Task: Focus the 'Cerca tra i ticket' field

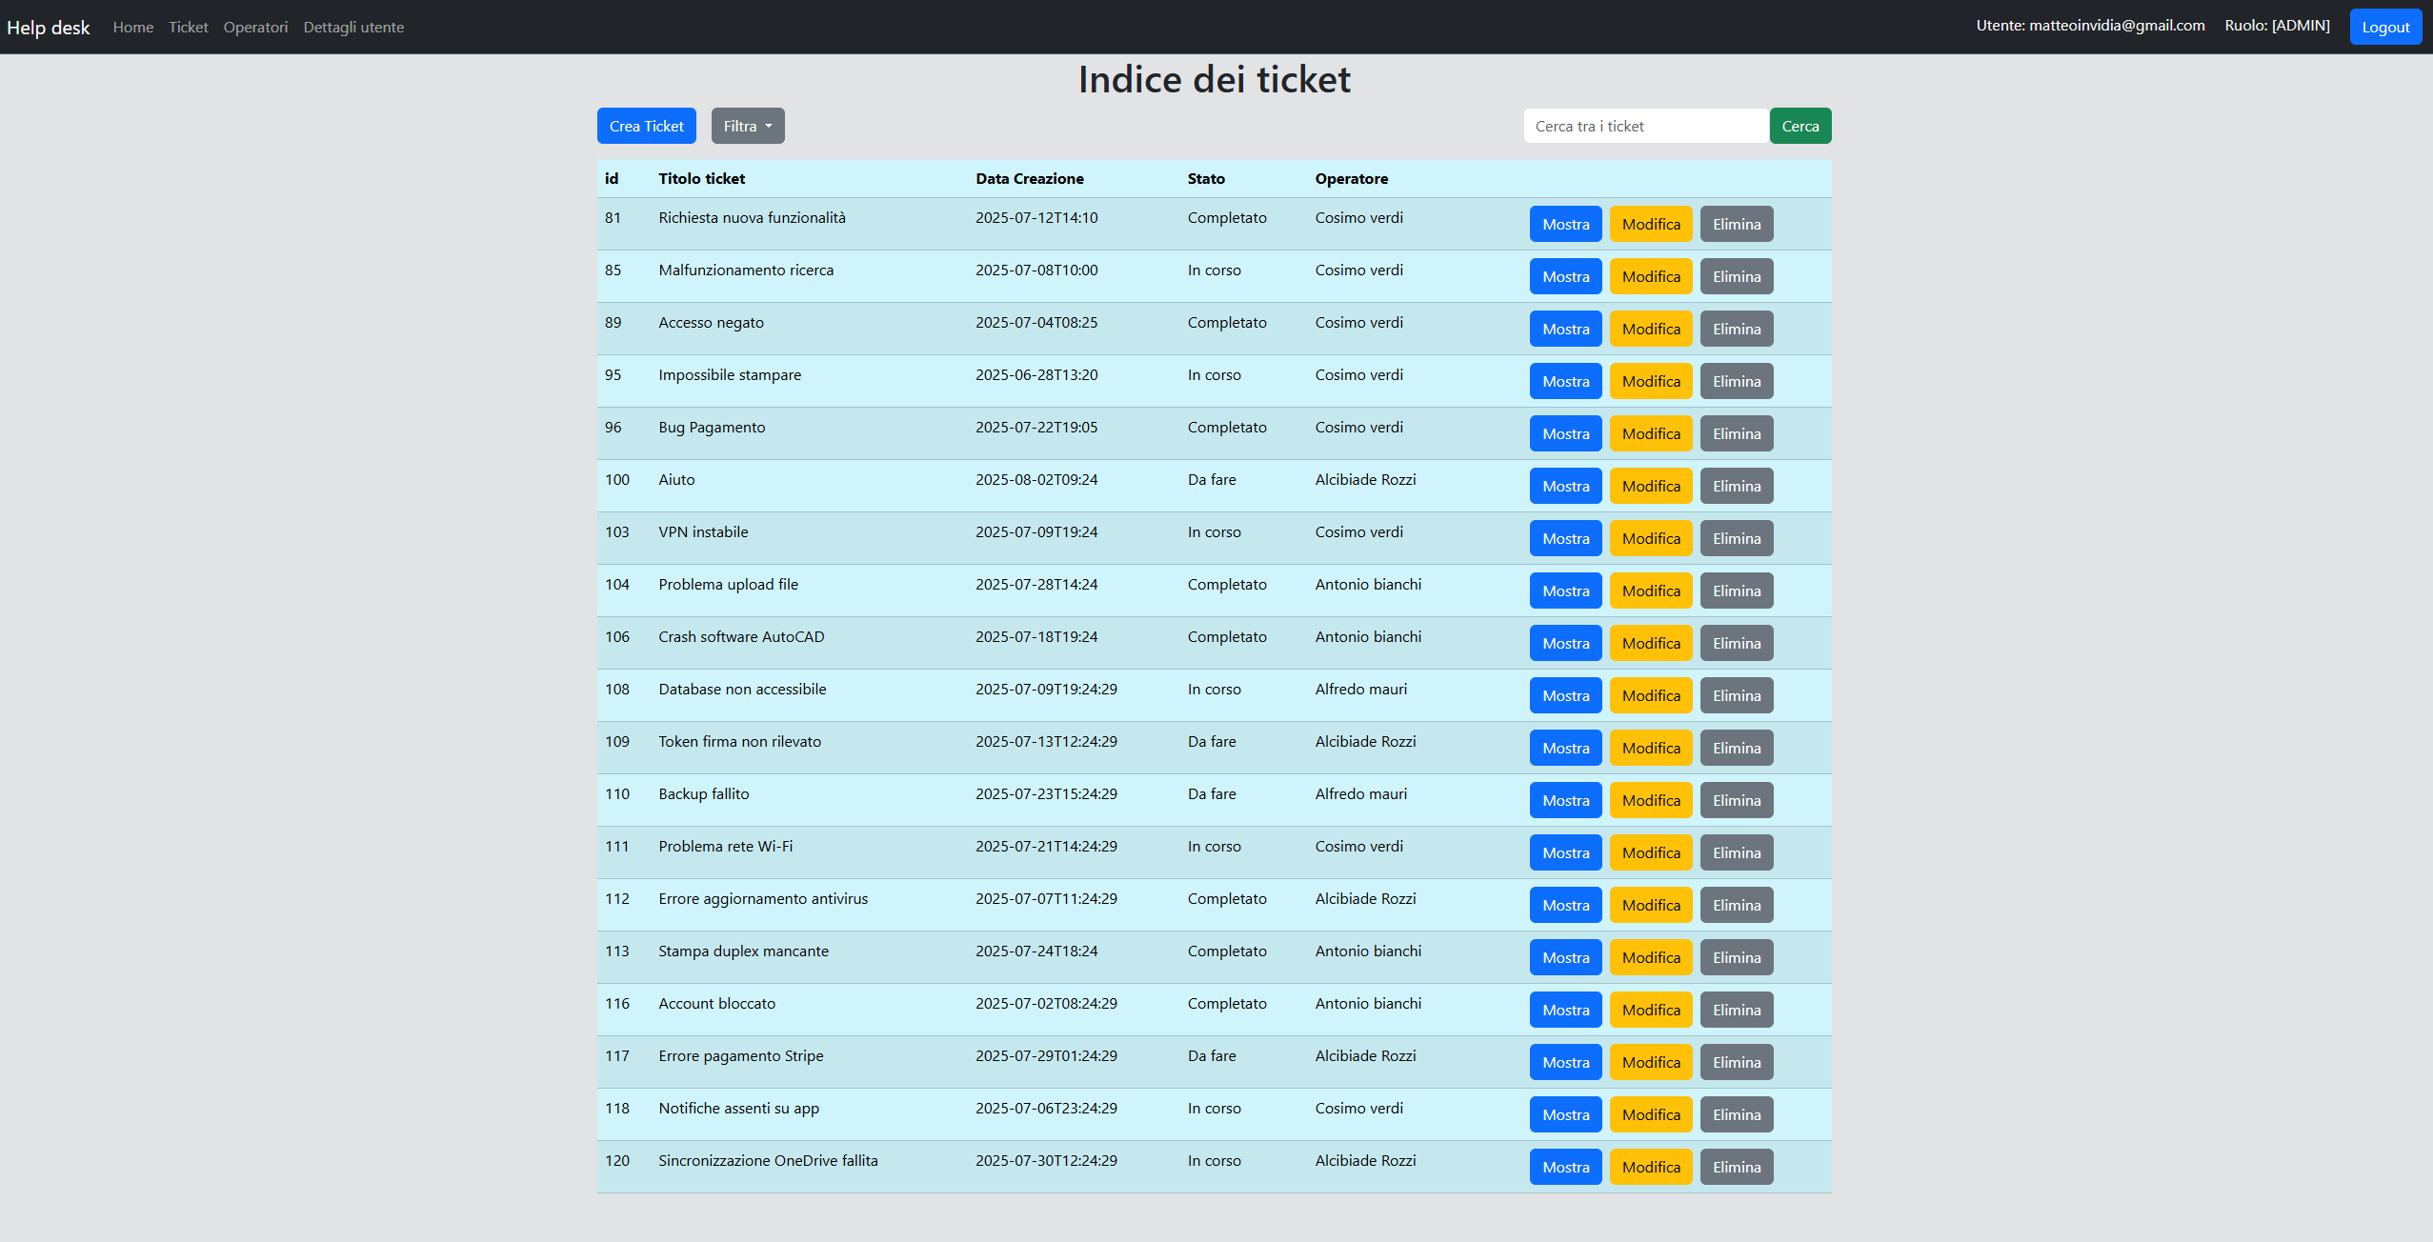Action: pos(1645,126)
